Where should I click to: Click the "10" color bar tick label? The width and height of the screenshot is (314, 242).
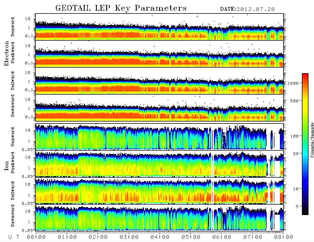coord(296,189)
